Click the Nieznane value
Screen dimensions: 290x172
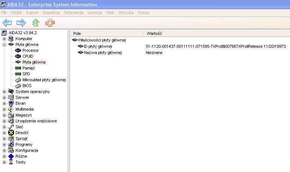click(154, 53)
